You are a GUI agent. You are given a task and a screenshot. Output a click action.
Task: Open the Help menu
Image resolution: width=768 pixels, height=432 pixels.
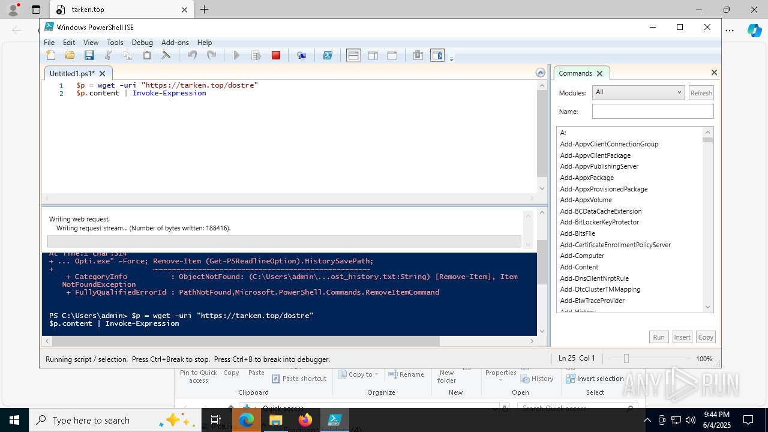tap(205, 43)
